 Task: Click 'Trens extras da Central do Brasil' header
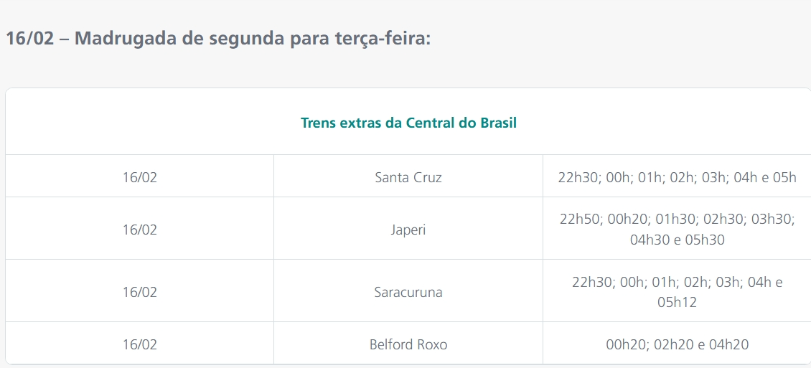pos(408,122)
